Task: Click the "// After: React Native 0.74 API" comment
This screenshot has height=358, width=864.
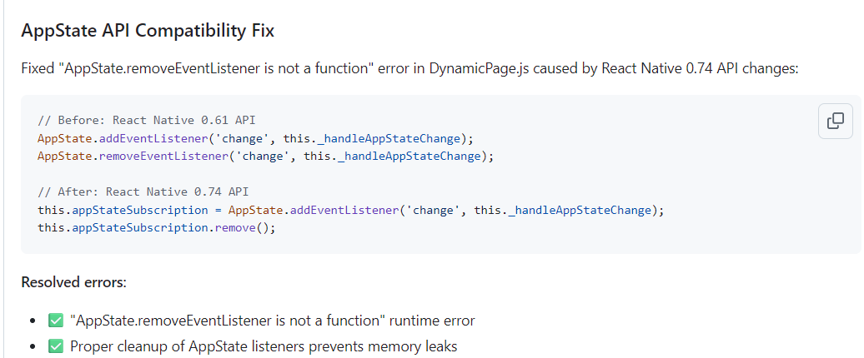Action: tap(143, 192)
